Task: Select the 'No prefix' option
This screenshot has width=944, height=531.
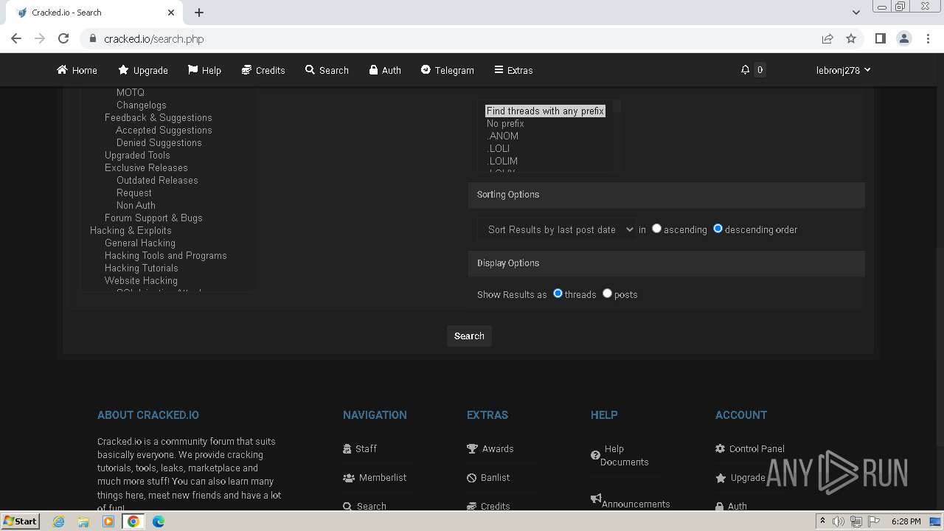Action: (505, 123)
